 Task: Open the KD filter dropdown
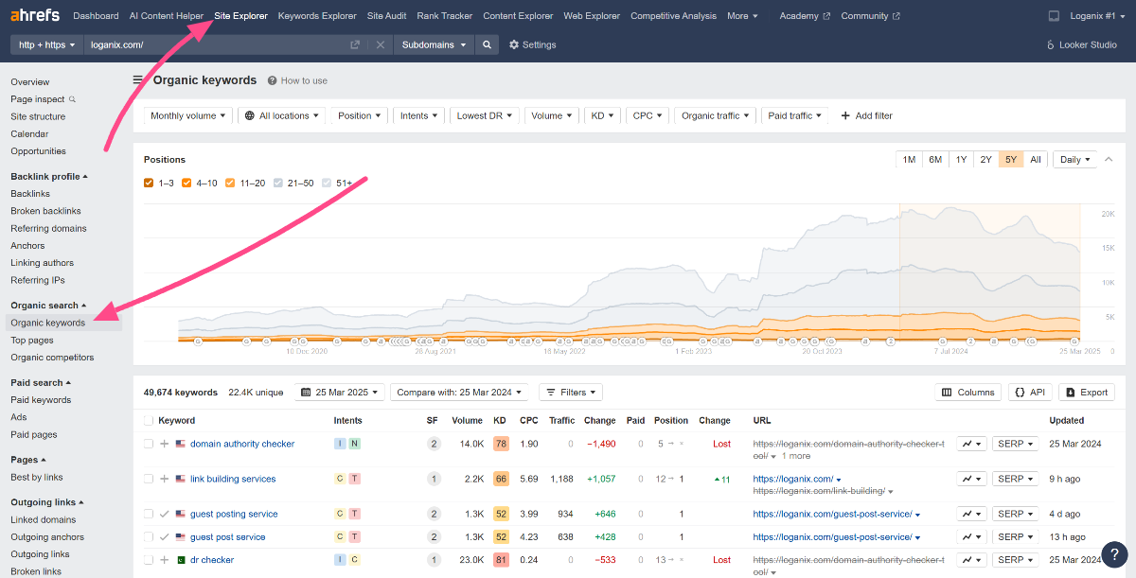pos(601,115)
